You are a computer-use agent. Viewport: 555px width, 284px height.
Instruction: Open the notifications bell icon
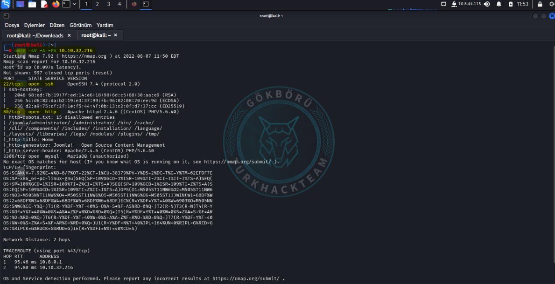[499, 4]
